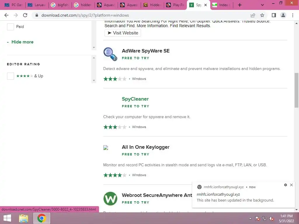Image resolution: width=299 pixels, height=224 pixels.
Task: Click AdWare SpyWare SE star rating
Action: [x=115, y=79]
